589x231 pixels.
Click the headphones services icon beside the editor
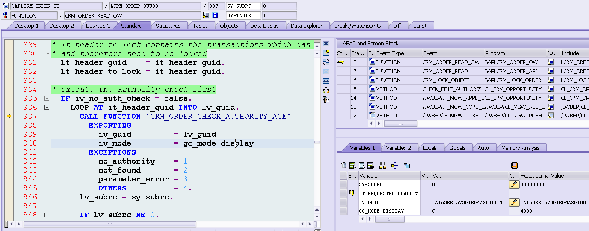coord(326,90)
